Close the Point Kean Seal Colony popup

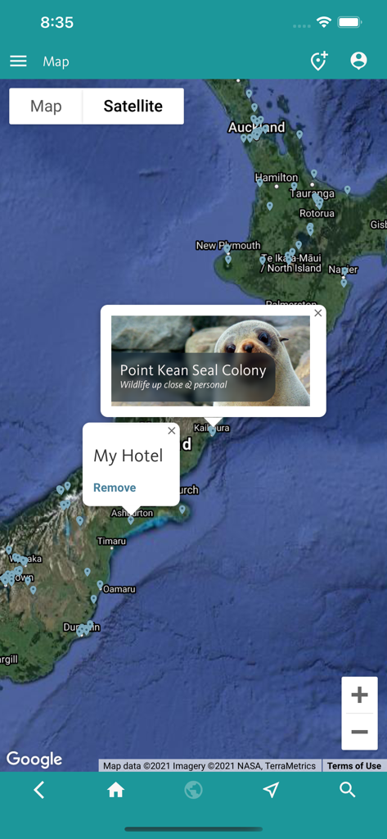[318, 313]
